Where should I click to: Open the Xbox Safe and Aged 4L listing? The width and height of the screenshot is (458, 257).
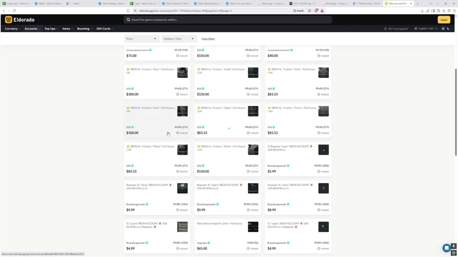point(219,223)
